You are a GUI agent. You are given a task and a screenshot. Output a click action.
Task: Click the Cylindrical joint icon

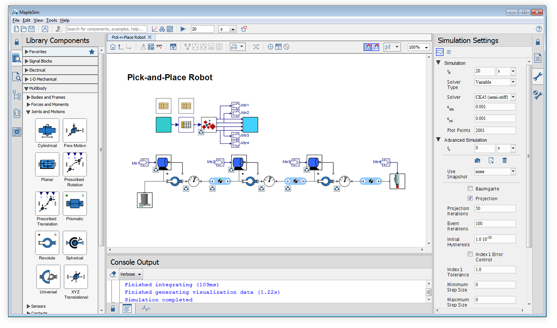47,131
